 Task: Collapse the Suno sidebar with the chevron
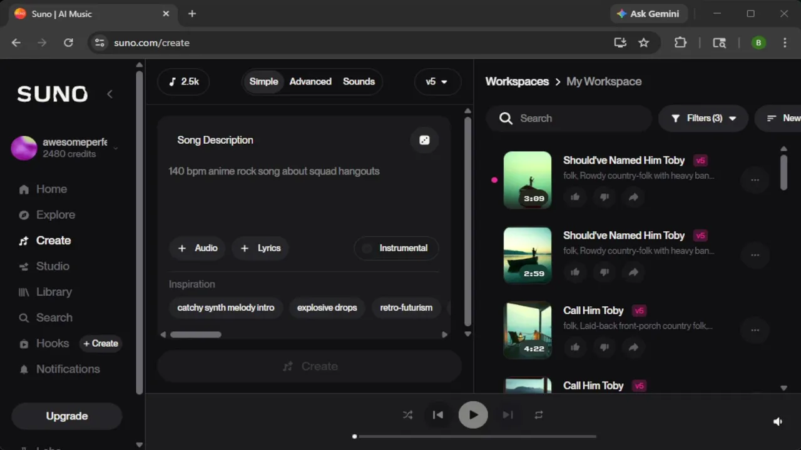(110, 94)
